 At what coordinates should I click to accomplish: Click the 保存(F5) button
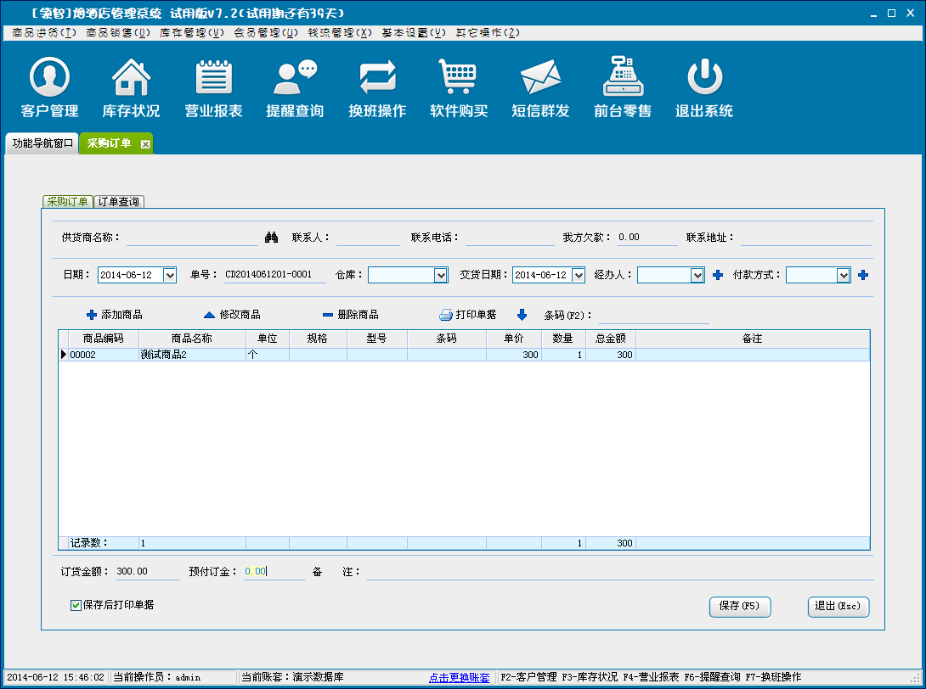point(740,606)
